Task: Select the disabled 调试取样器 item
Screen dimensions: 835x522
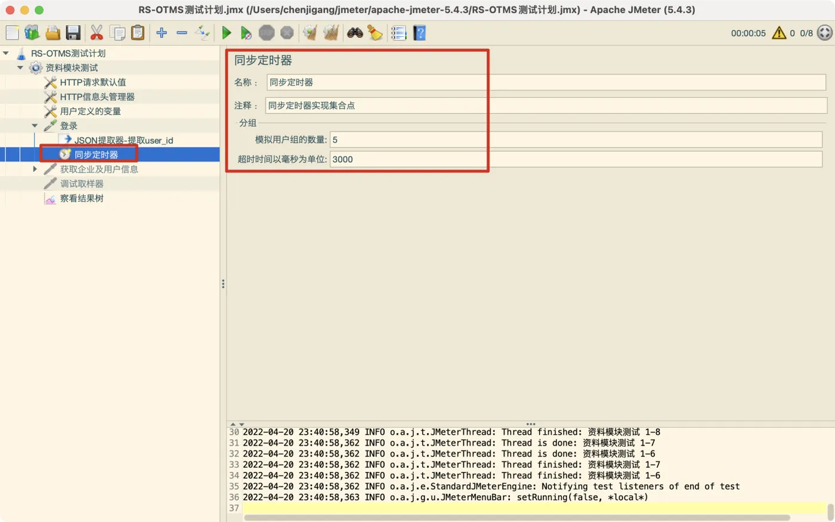Action: tap(82, 184)
